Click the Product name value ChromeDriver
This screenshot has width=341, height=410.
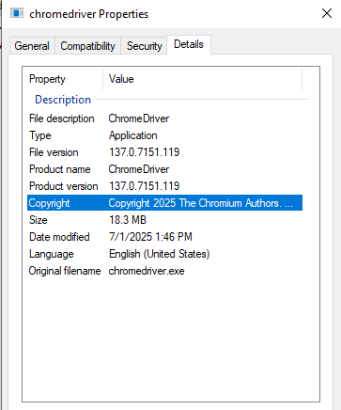[139, 169]
